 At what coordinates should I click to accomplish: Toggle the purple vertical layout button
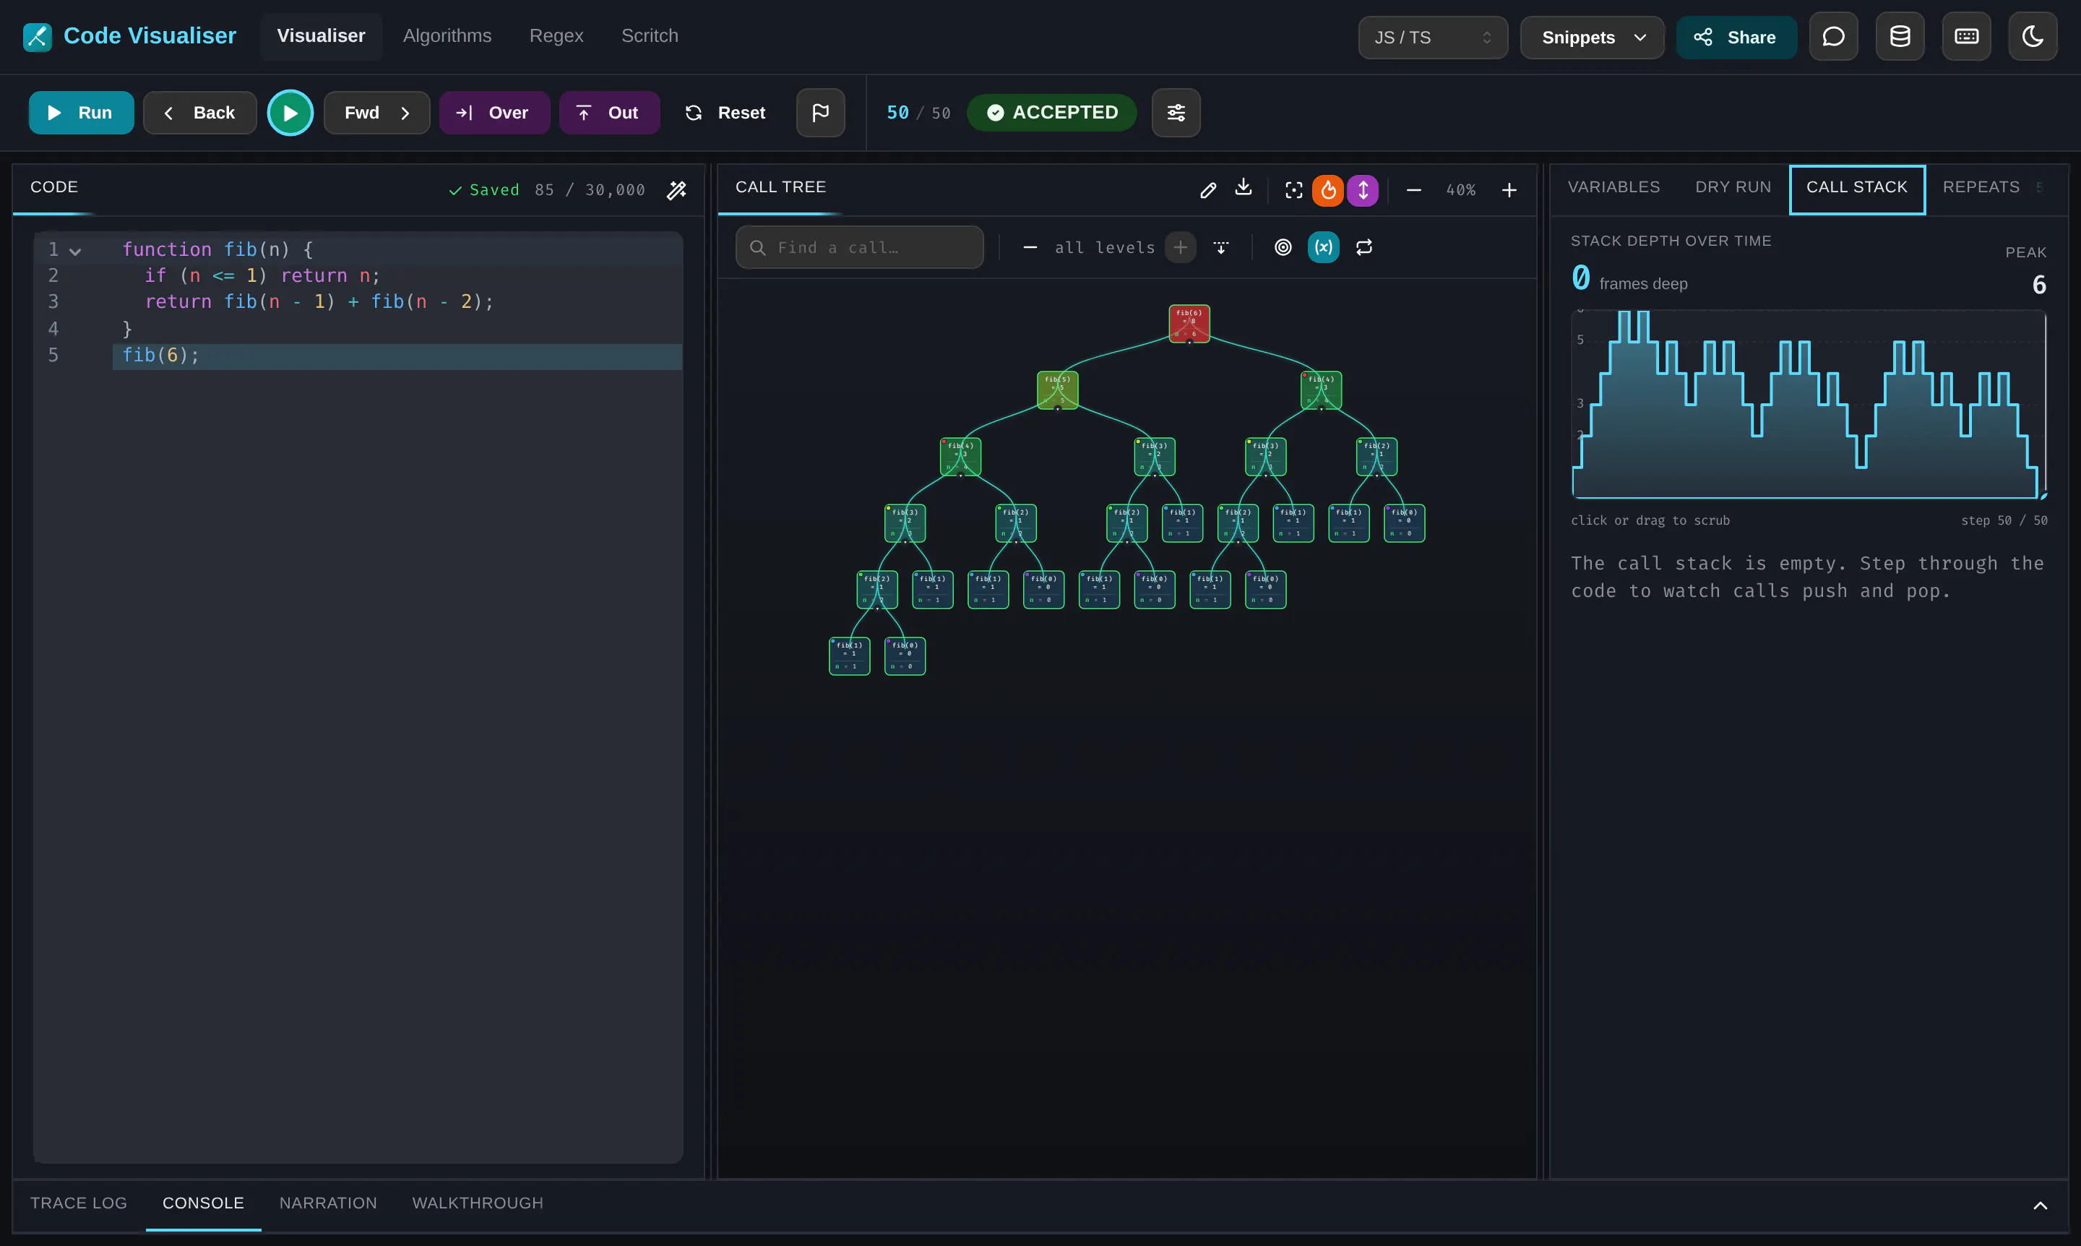coord(1363,191)
